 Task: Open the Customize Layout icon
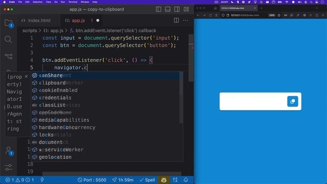point(186,9)
